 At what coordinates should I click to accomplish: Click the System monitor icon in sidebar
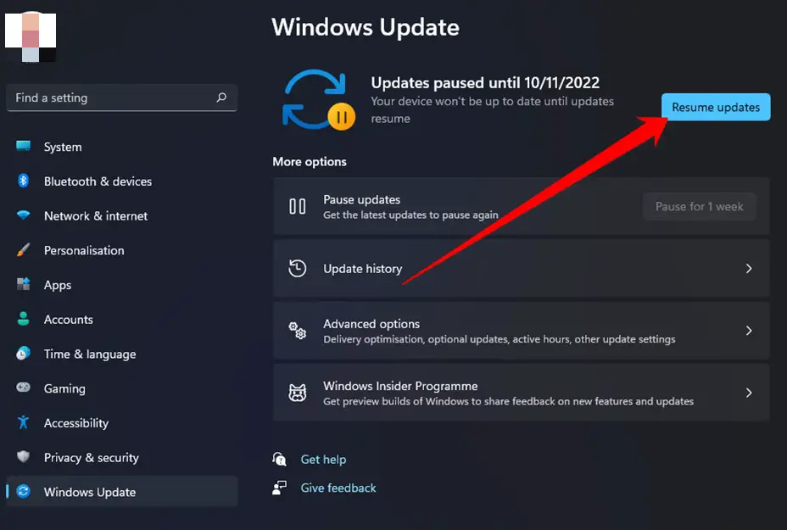pyautogui.click(x=23, y=146)
